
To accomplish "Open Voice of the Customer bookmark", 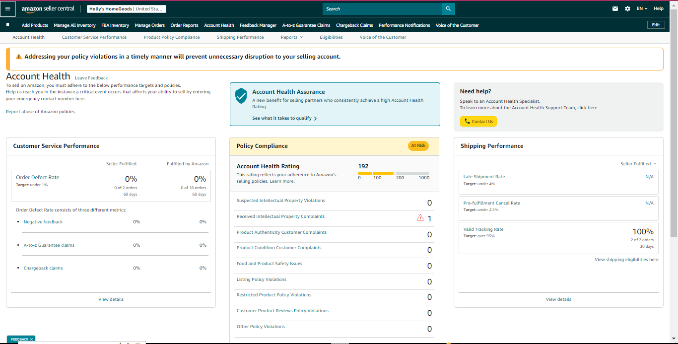I will tap(457, 25).
